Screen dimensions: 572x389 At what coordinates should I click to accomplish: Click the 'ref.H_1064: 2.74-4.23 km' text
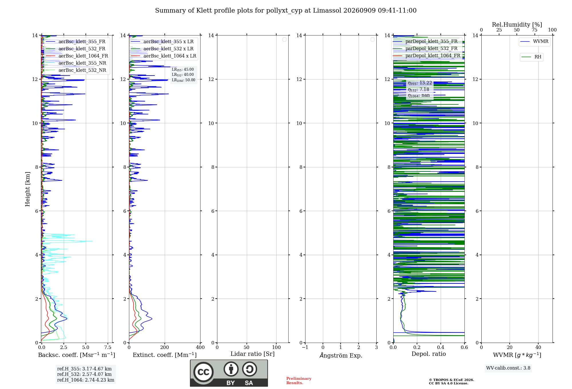[x=86, y=380]
